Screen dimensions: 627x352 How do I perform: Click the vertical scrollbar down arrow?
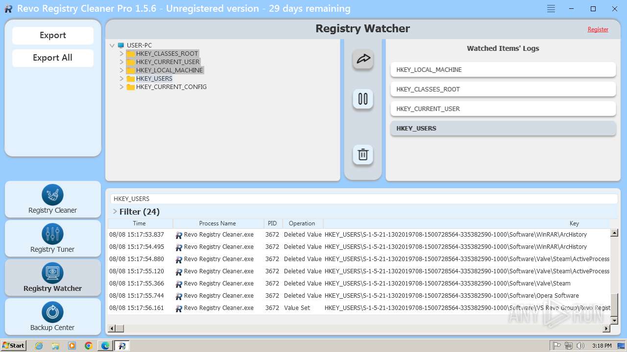coord(614,320)
